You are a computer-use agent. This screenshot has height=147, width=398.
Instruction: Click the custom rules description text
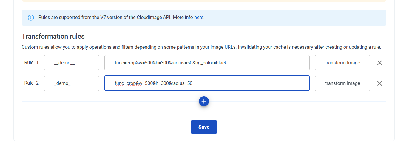pos(201,47)
